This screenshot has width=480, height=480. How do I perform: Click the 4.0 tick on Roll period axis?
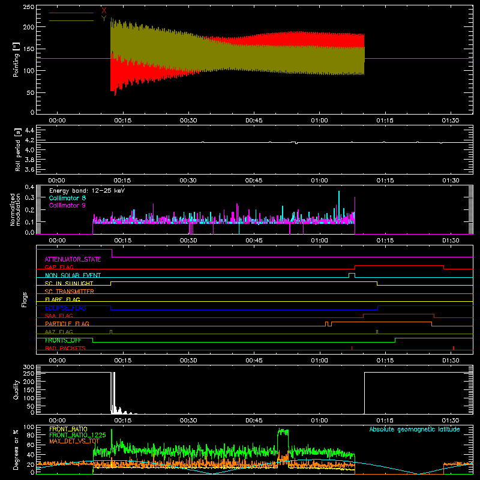[29, 150]
